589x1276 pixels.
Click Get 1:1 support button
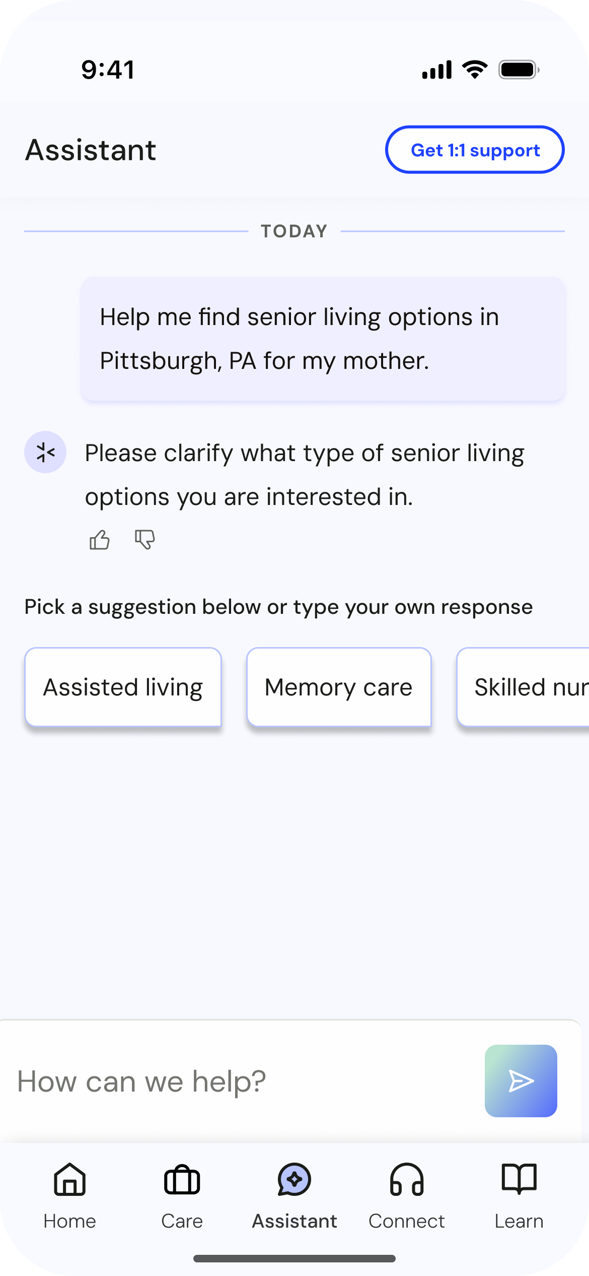(475, 150)
